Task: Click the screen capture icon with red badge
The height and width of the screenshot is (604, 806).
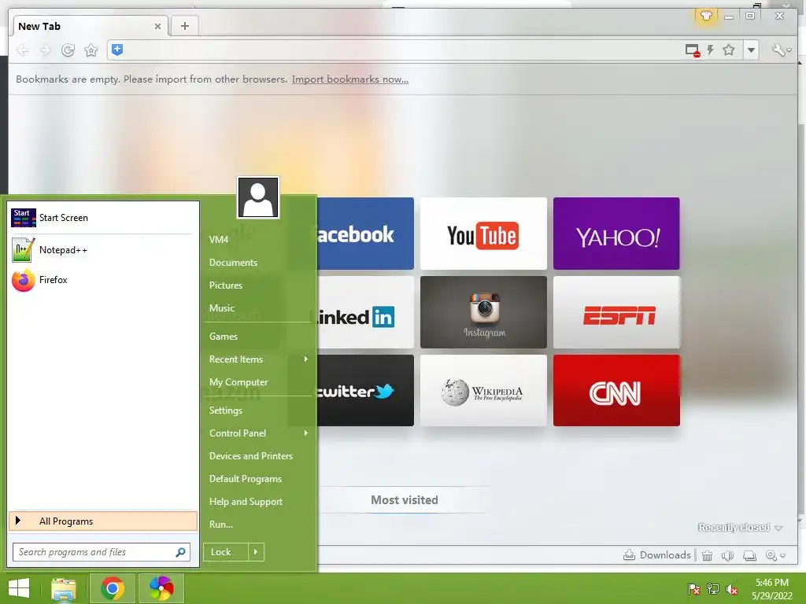Action: coord(693,50)
